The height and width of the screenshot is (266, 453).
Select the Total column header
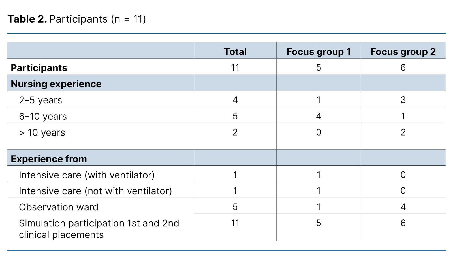(235, 52)
